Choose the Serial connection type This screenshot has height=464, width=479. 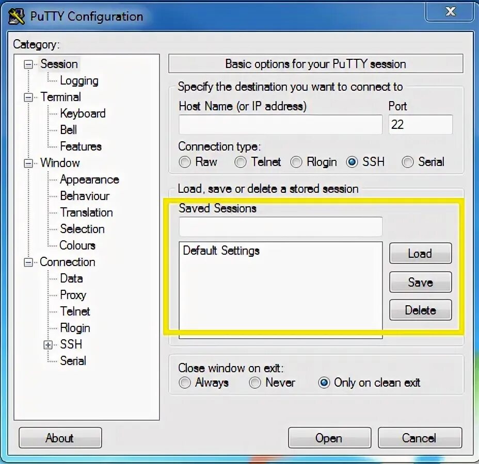tap(407, 162)
